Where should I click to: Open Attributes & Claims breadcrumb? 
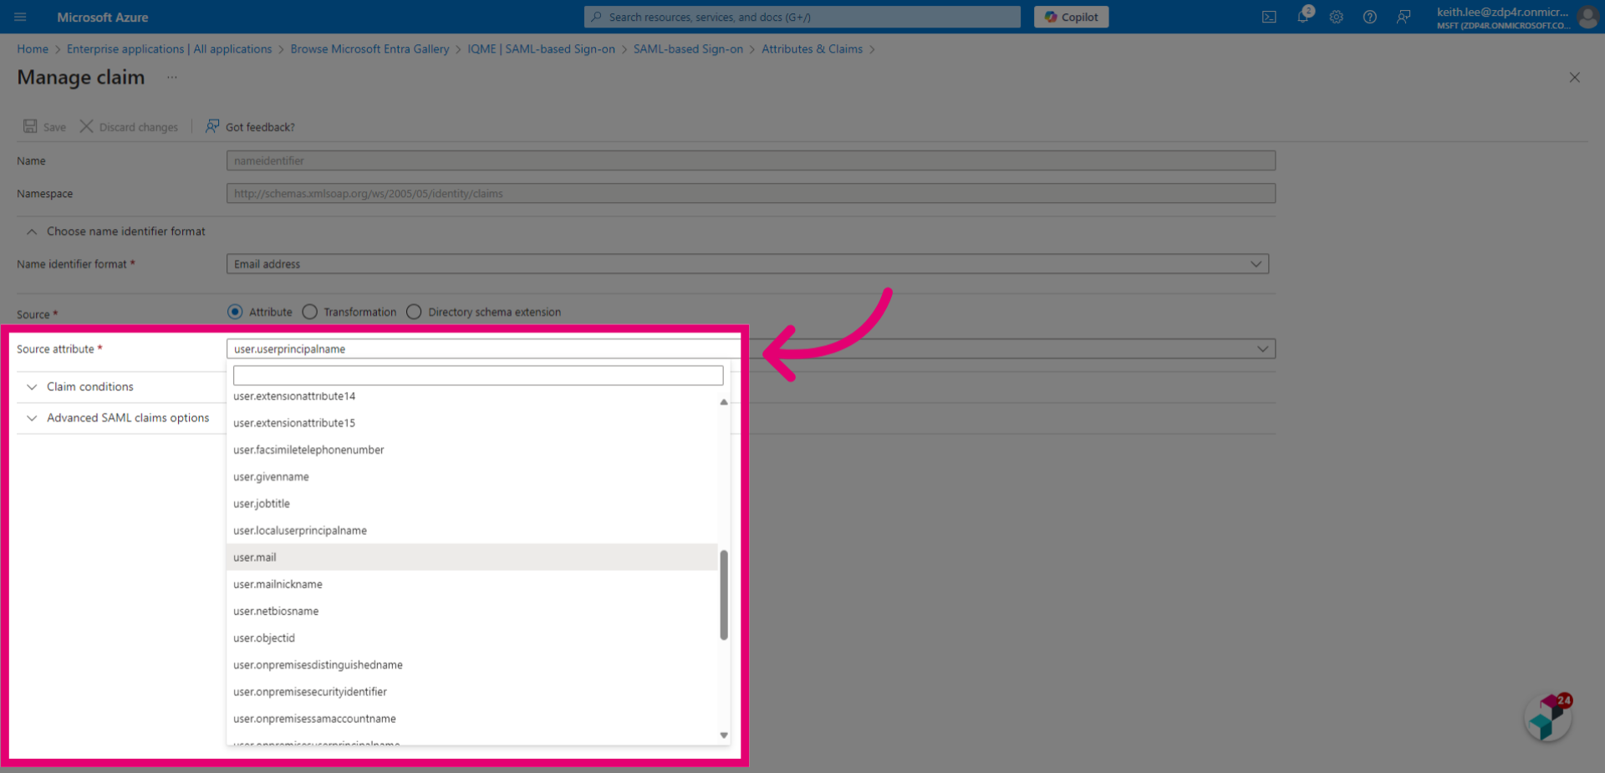pos(812,49)
